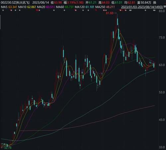Select the MA250 moving average label
166x150 pixels.
coord(100,7)
